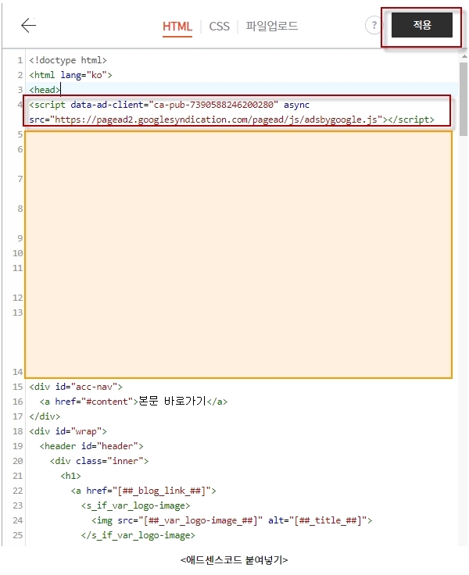Click the <html lang="ko"> line
This screenshot has height=575, width=469.
click(x=70, y=75)
